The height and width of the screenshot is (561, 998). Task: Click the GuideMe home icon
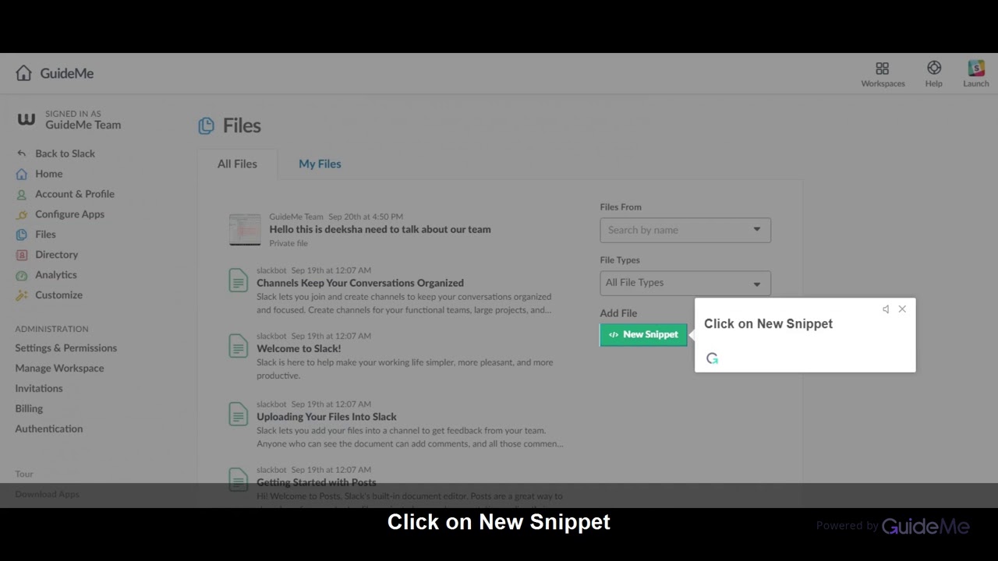(23, 73)
